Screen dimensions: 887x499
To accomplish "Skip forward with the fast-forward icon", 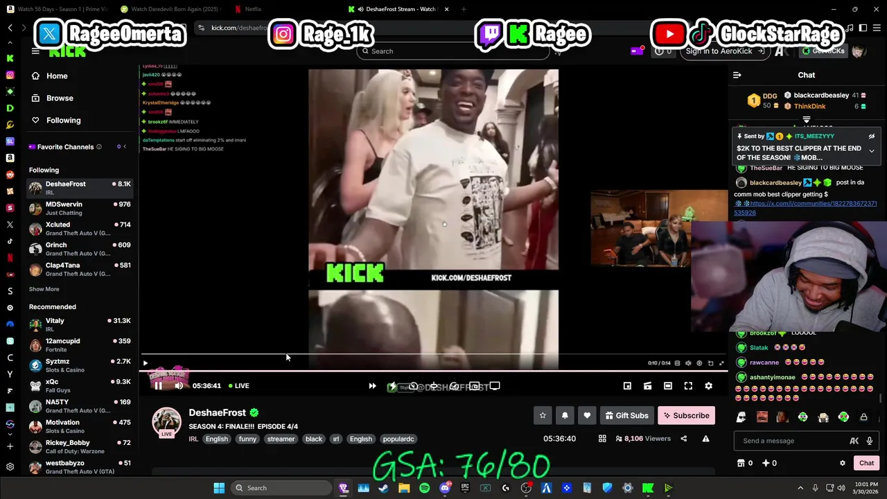I will tap(372, 386).
